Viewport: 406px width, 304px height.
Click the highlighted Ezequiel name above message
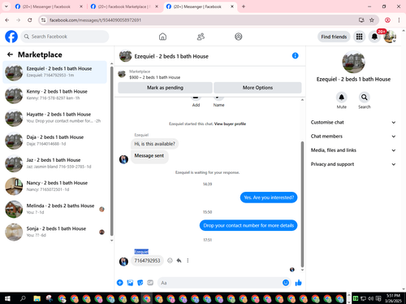click(141, 252)
